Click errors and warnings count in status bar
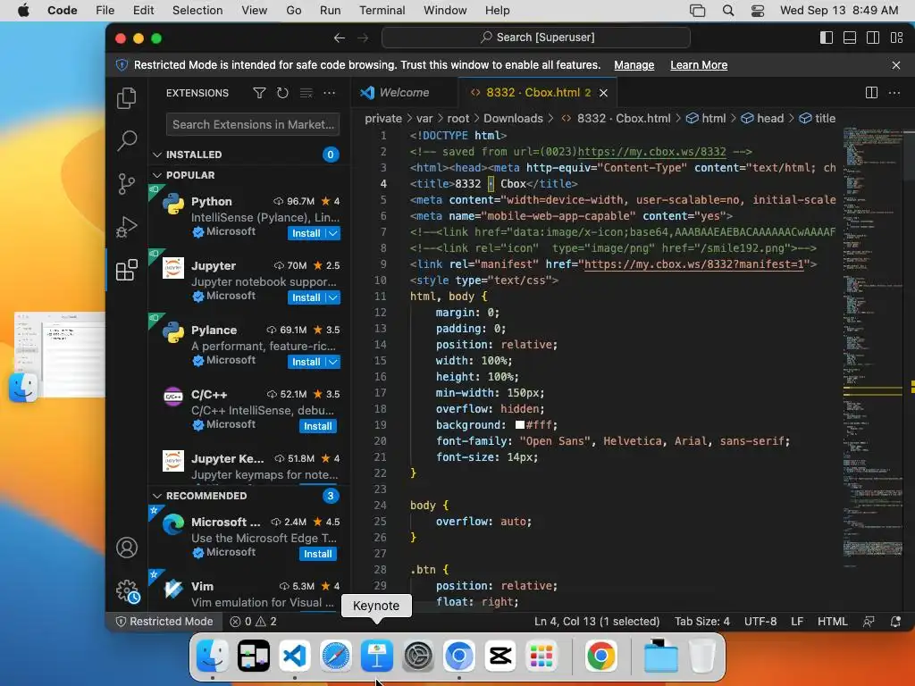This screenshot has width=915, height=686. pyautogui.click(x=253, y=622)
